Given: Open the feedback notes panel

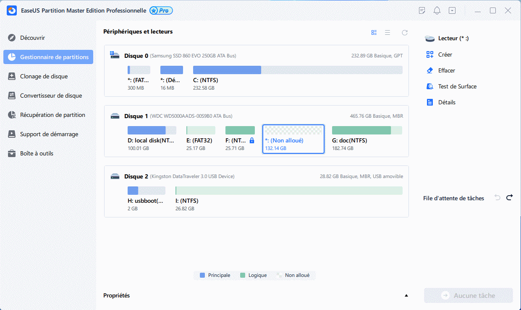Looking at the screenshot, I should tap(422, 10).
